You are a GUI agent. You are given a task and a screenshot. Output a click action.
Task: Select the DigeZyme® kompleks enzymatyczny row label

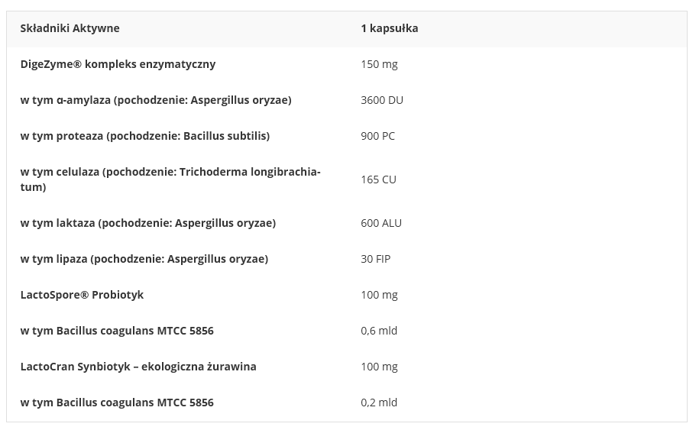point(118,64)
